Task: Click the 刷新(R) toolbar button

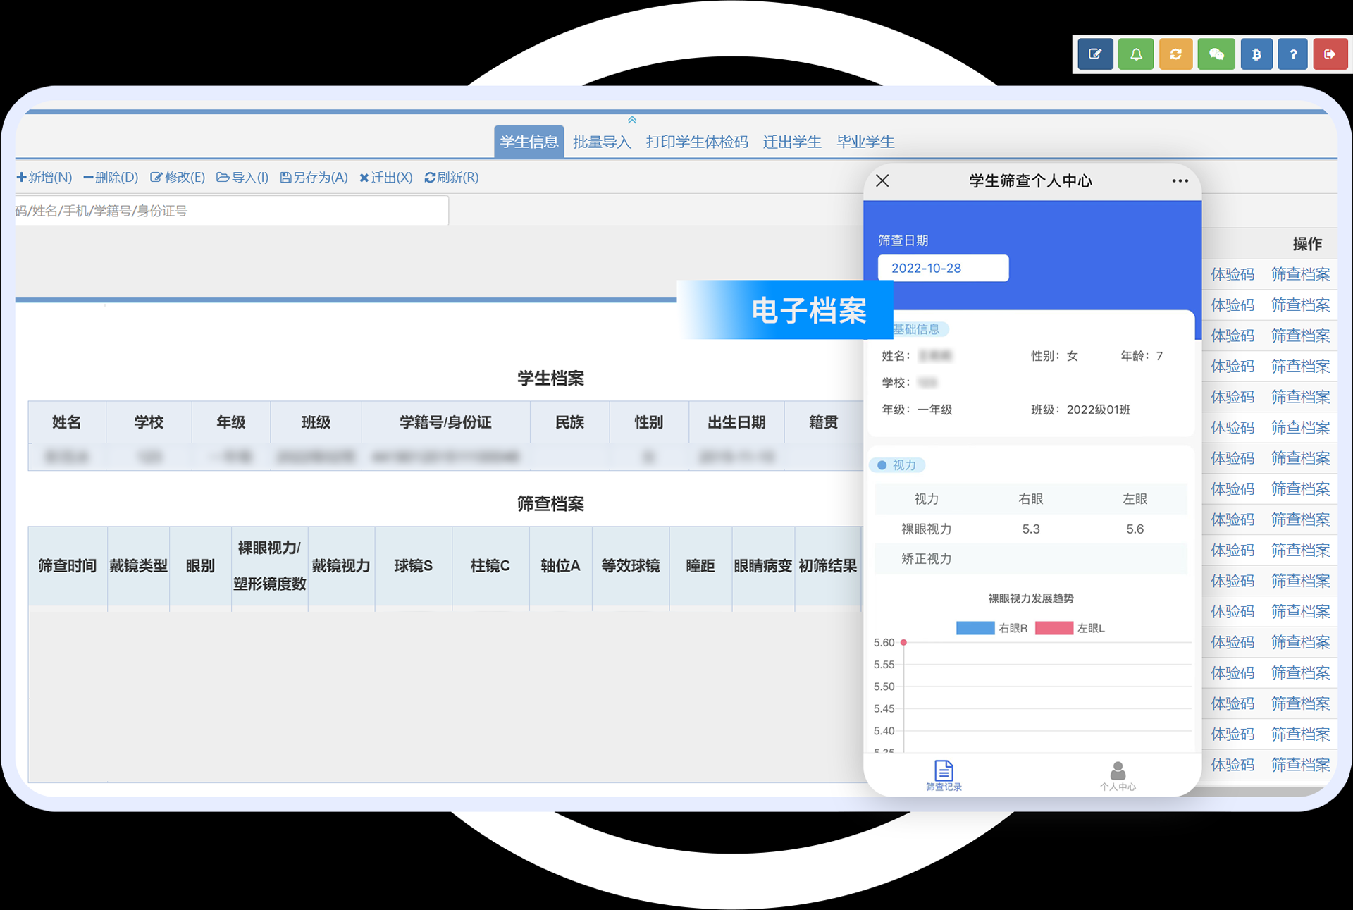Action: pos(452,177)
